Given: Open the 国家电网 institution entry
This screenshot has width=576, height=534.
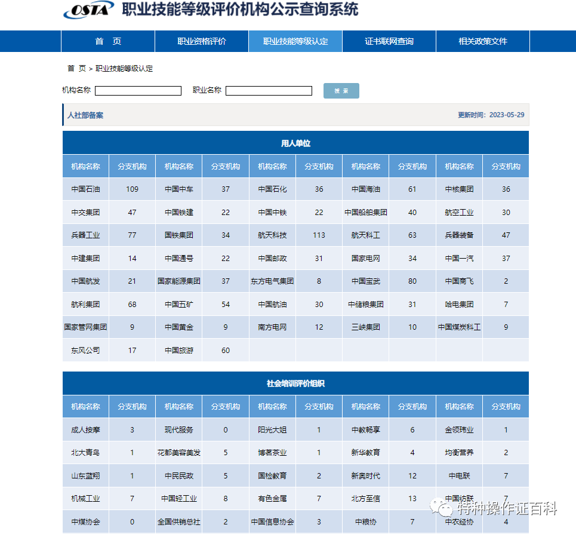Looking at the screenshot, I should (x=366, y=259).
